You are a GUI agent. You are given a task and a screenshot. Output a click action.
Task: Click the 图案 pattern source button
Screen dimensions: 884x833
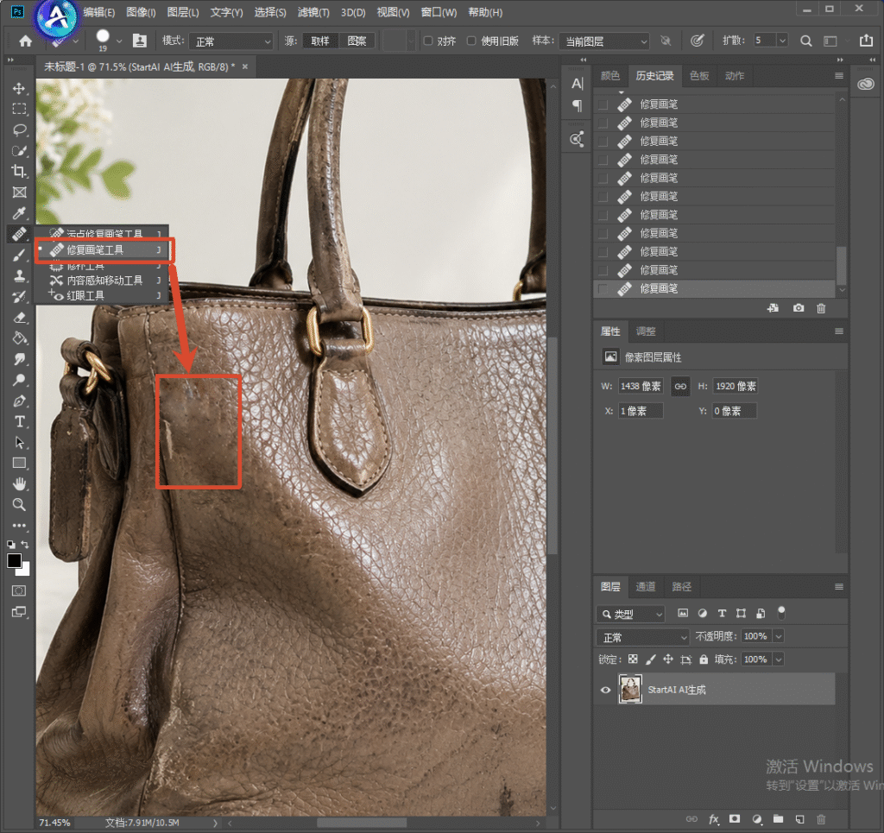tap(357, 41)
